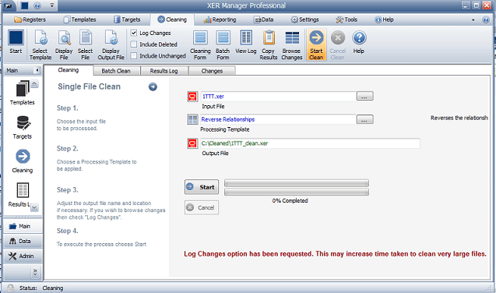
Task: Enable the Include Deleted checkbox
Action: [x=134, y=44]
